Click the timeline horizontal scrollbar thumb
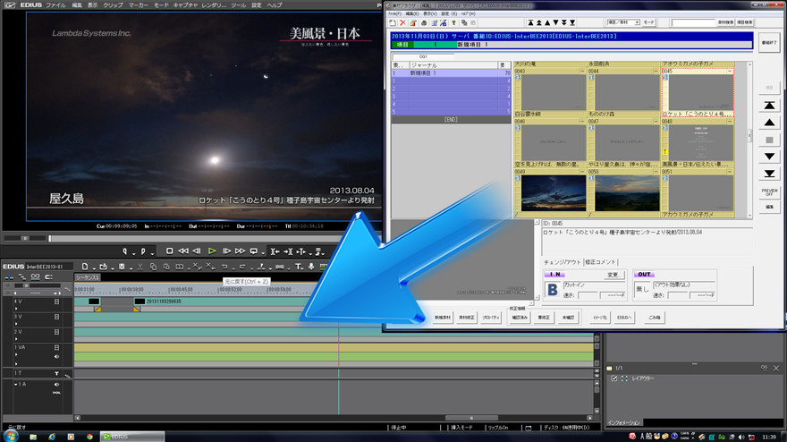The width and height of the screenshot is (787, 442). [x=471, y=418]
